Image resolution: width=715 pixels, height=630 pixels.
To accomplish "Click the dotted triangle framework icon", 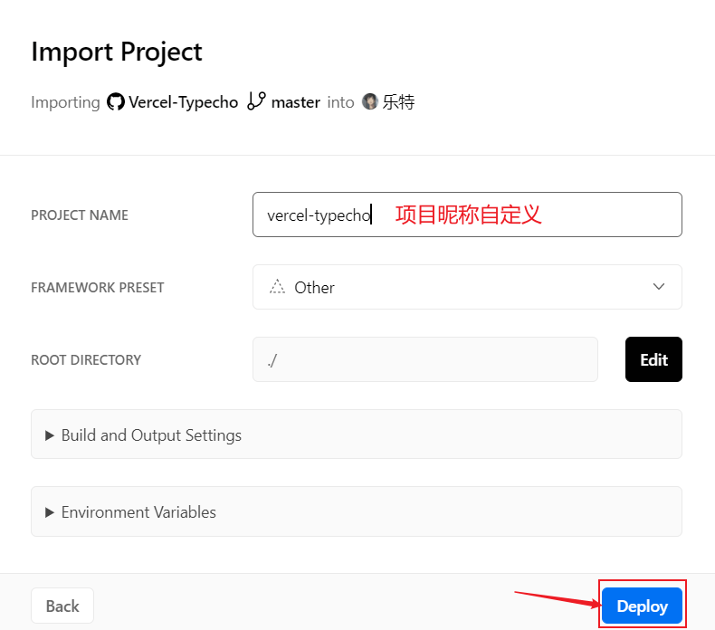I will point(278,287).
